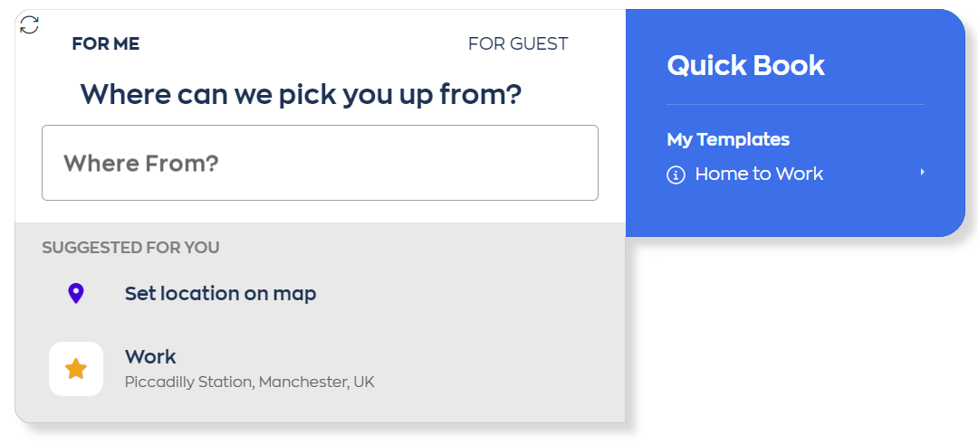This screenshot has height=444, width=978.
Task: Click the SUGGESTED FOR YOU label
Action: point(131,248)
